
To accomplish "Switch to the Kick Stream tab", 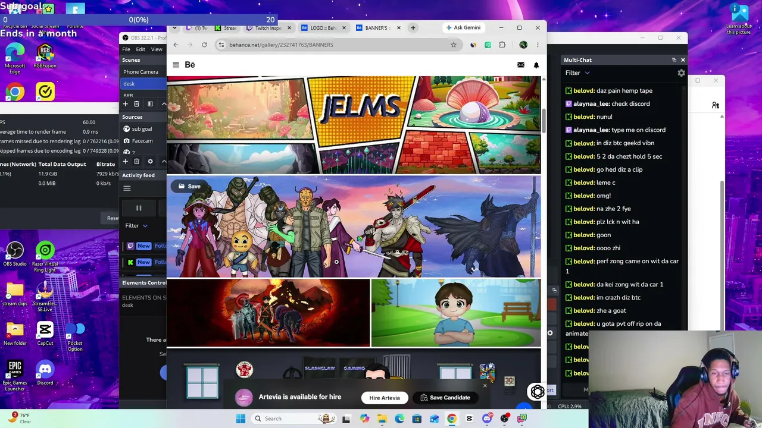I will 225,28.
